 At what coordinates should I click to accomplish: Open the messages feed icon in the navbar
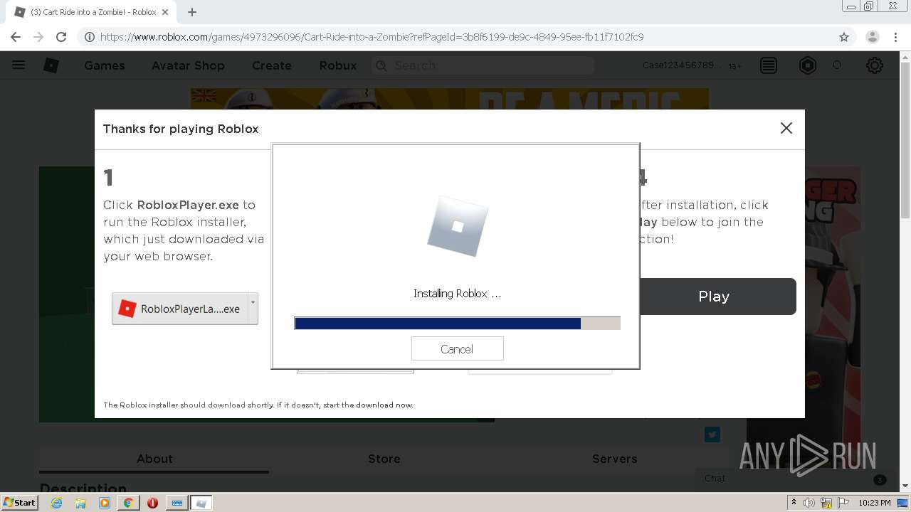(769, 65)
